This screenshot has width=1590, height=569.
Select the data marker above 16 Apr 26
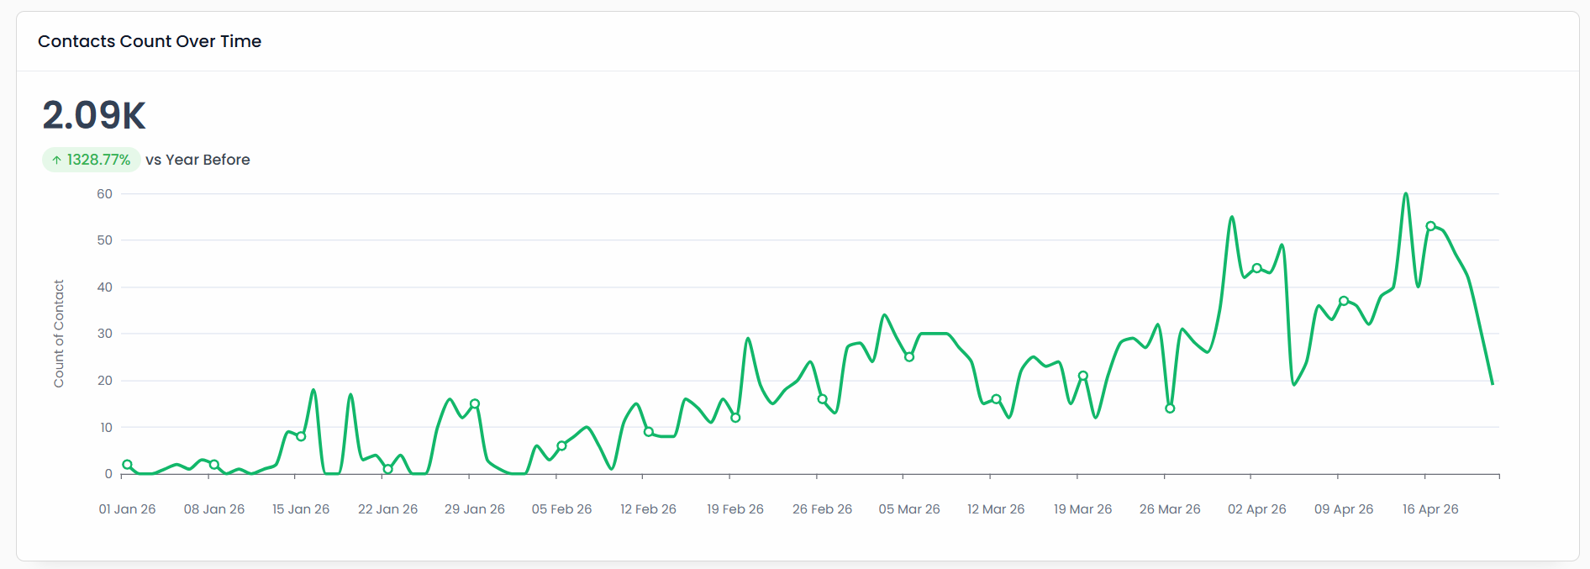pos(1430,226)
